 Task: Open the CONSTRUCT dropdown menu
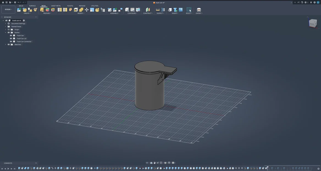pyautogui.click(x=148, y=13)
